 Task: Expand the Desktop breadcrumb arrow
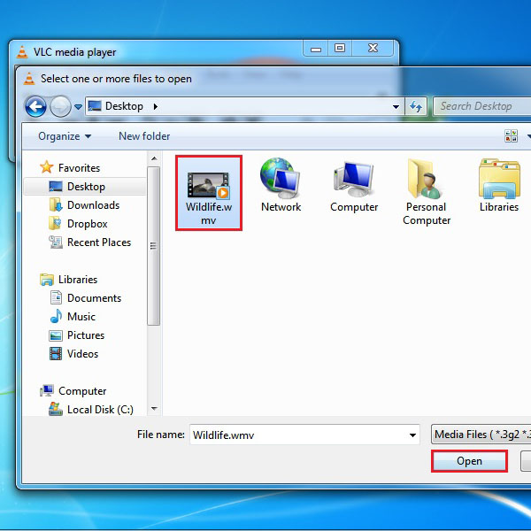click(x=156, y=107)
